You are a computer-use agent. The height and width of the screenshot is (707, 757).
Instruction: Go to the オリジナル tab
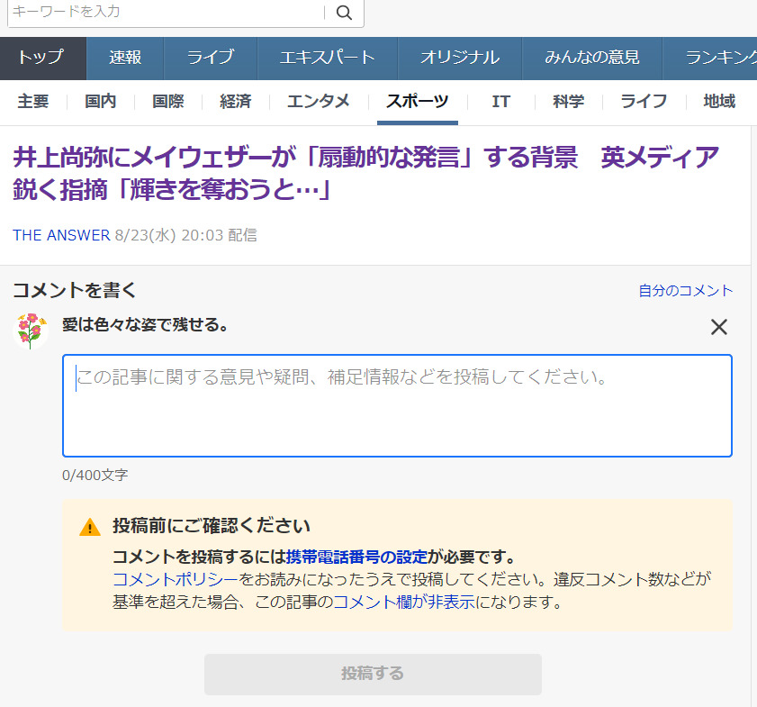pos(459,58)
